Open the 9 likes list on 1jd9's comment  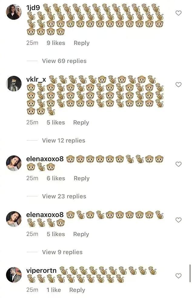tap(56, 43)
